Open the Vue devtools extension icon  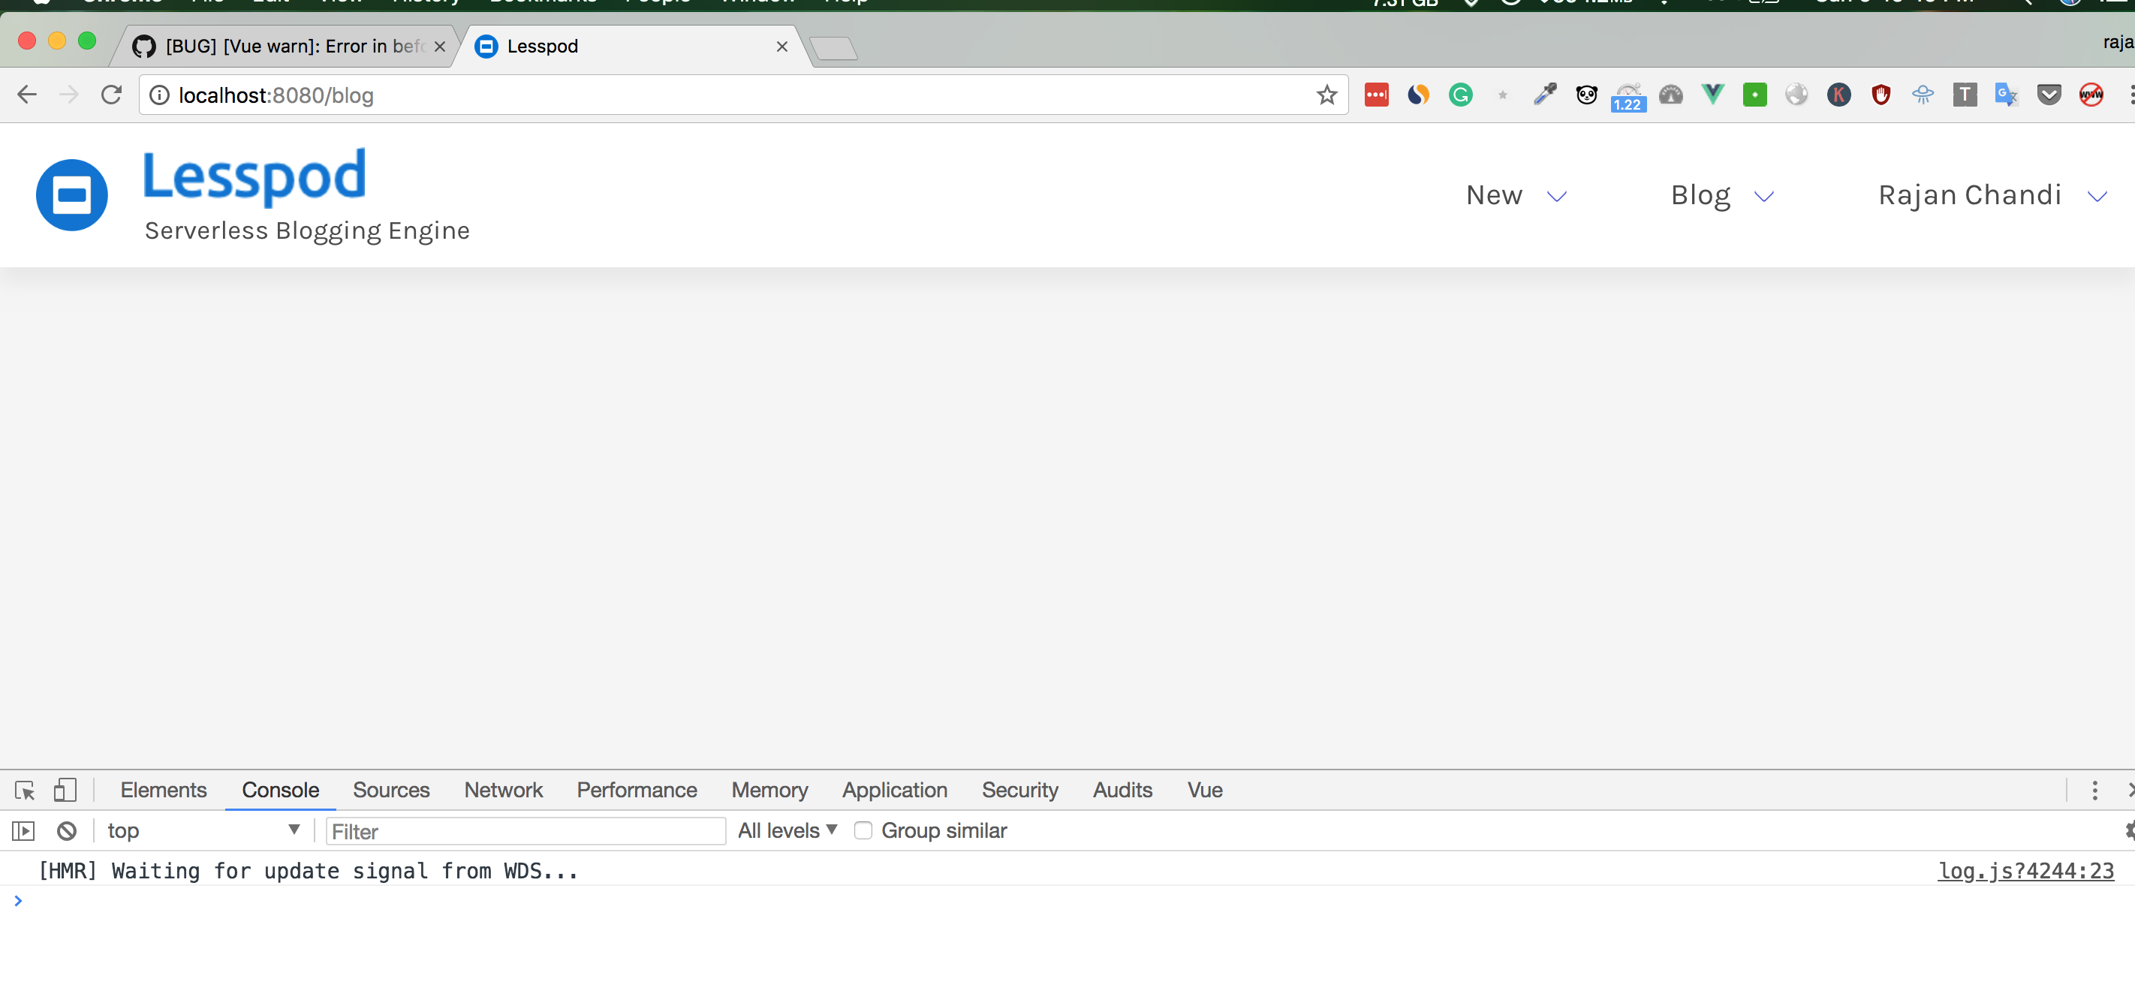pyautogui.click(x=1712, y=95)
